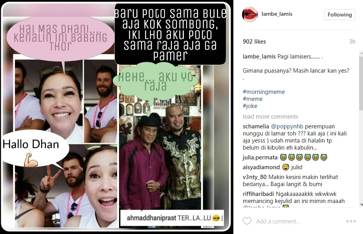This screenshot has width=363, height=234.
Task: Click the meme post image
Action: coord(116,117)
